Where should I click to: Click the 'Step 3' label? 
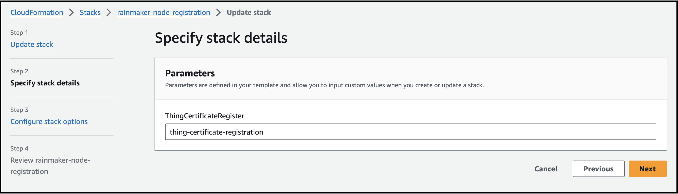click(x=19, y=110)
